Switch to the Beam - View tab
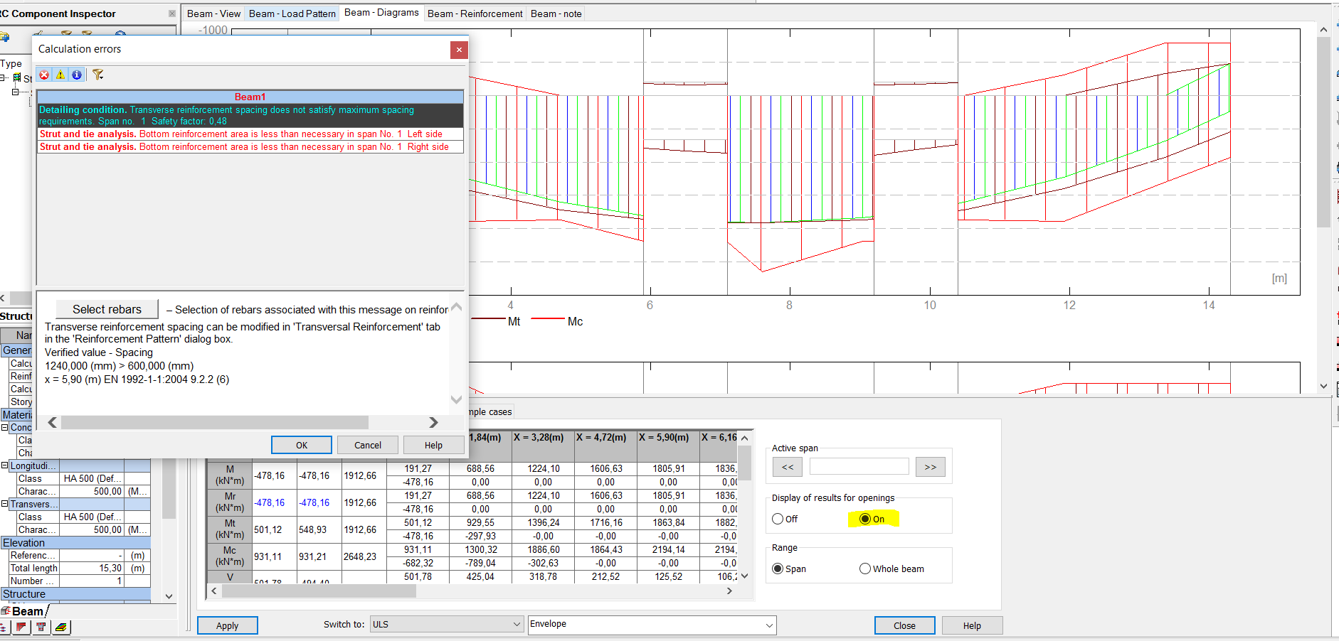Screen dimensions: 1339x641 (213, 14)
